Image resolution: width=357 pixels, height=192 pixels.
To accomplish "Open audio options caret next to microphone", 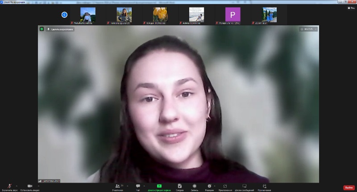I will point(17,186).
